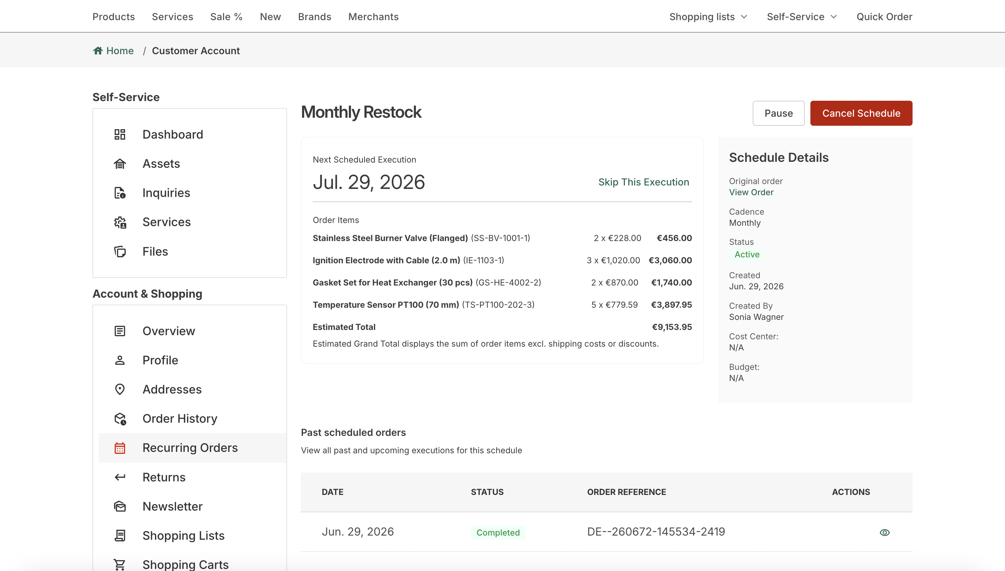View order DE--260672-145534-2419 via eye icon
The width and height of the screenshot is (1005, 571).
[884, 532]
